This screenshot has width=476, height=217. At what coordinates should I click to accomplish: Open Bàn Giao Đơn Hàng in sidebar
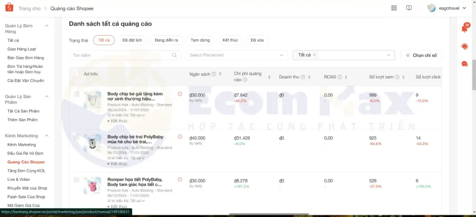click(26, 58)
